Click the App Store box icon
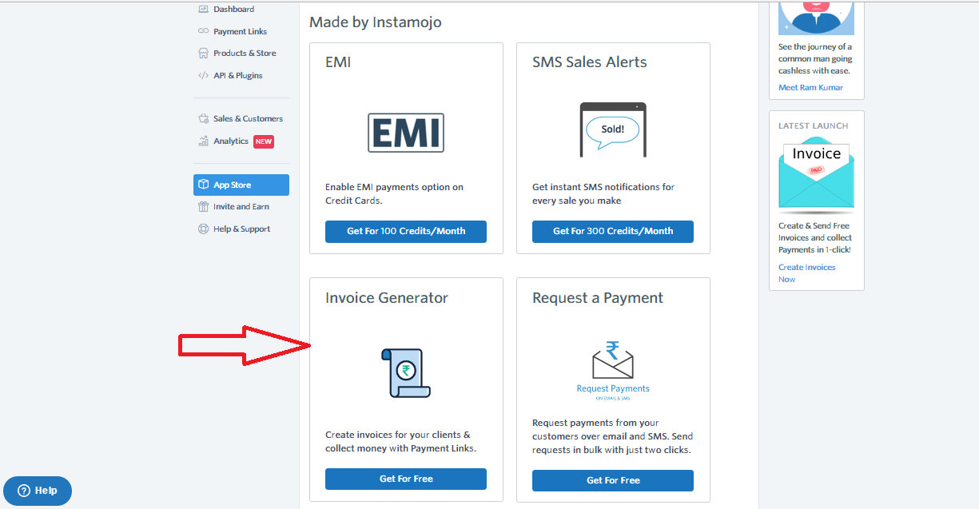979x509 pixels. click(x=203, y=185)
